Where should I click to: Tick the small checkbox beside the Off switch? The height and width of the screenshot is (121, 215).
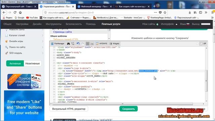click(197, 44)
